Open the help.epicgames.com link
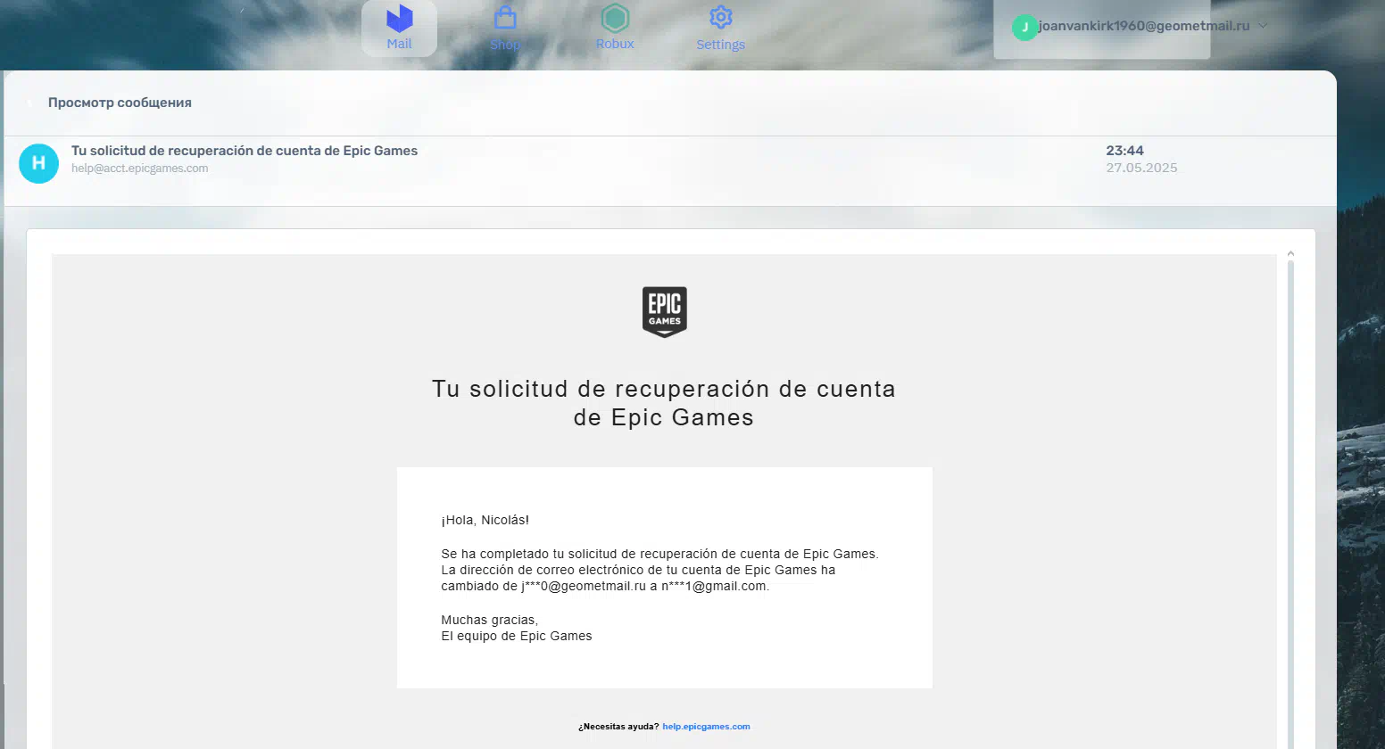1385x749 pixels. coord(706,727)
